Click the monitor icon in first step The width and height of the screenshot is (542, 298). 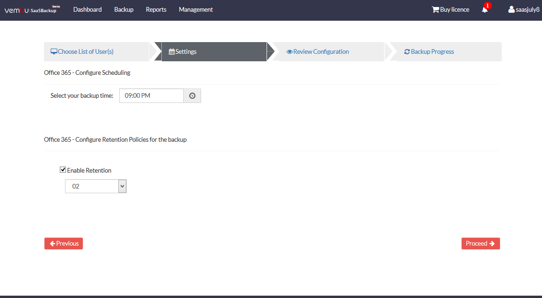54,51
